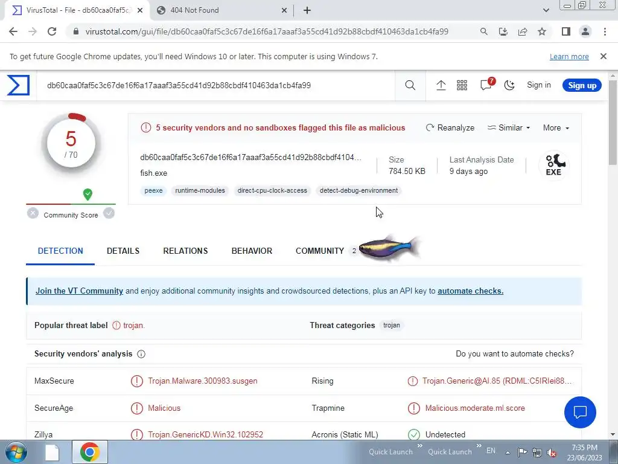Click the Trojan.Malware.300983.susgen detection text
This screenshot has width=618, height=464.
(x=203, y=381)
